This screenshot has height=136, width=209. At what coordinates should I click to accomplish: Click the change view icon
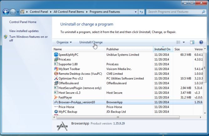pos(178,42)
